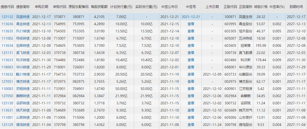Open bond code link 113632

coord(7,74)
